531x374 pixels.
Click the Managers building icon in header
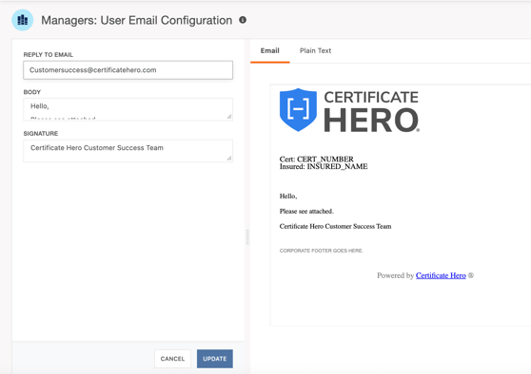click(x=22, y=20)
